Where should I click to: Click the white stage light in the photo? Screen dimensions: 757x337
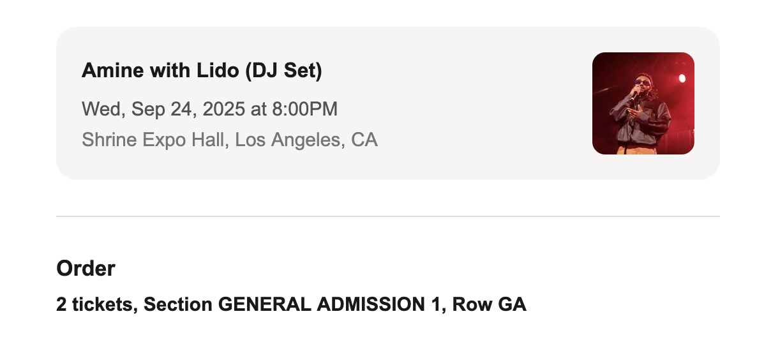pos(682,79)
